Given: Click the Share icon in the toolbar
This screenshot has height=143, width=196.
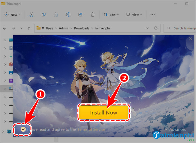Looking at the screenshot, I should point(80,15).
